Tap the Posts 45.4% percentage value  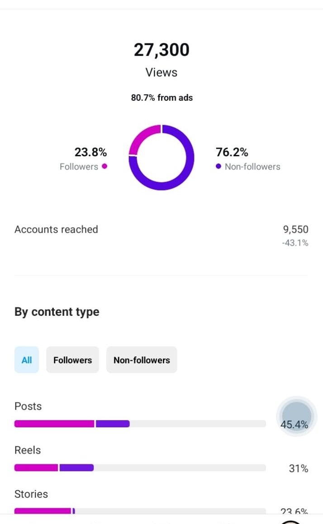pyautogui.click(x=294, y=425)
